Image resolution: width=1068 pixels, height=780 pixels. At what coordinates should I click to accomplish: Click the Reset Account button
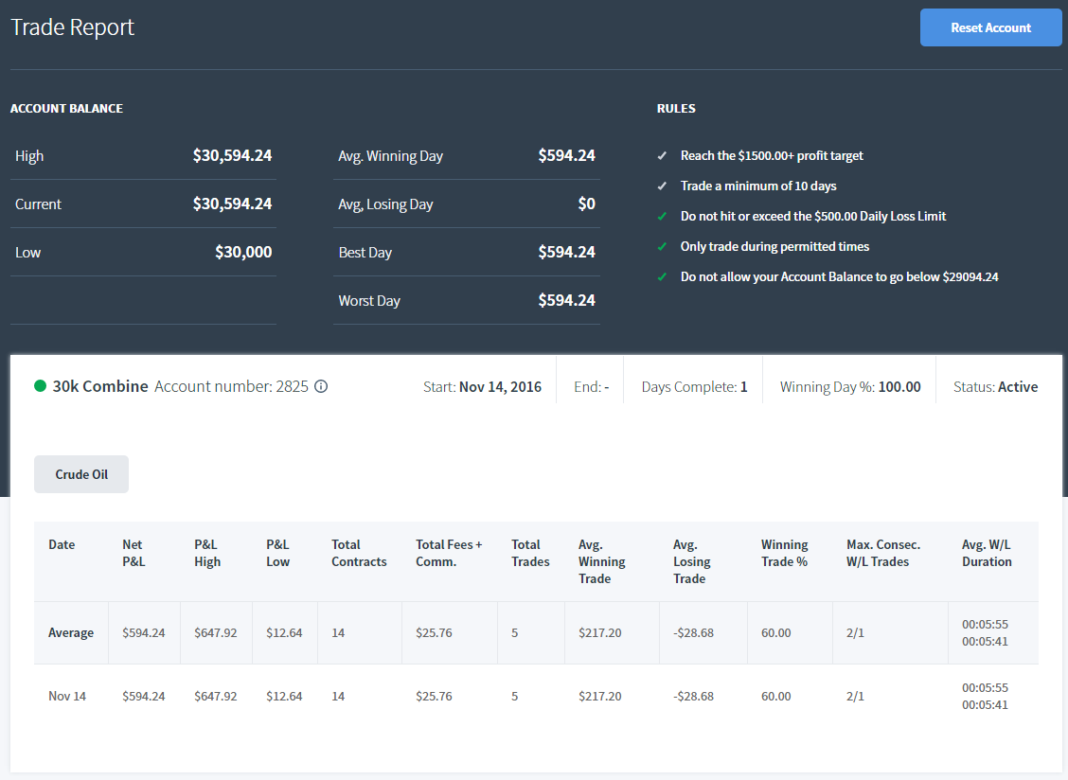point(990,28)
